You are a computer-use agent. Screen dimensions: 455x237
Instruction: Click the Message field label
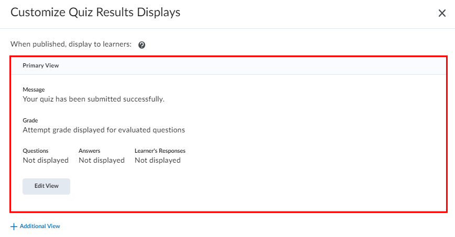pyautogui.click(x=34, y=89)
